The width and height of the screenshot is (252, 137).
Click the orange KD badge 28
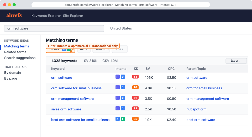coord(135,87)
